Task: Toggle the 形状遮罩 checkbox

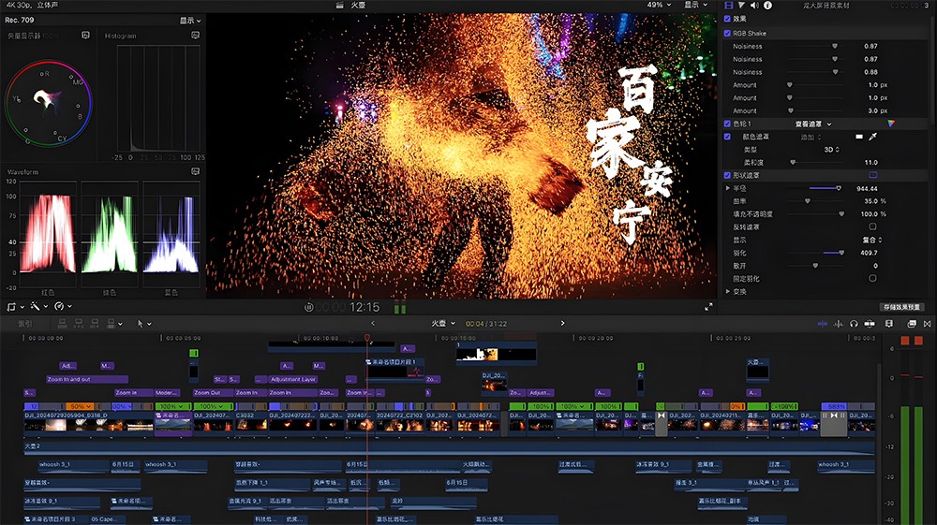Action: pos(727,175)
